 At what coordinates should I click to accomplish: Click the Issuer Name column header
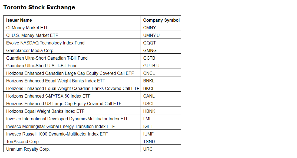[x=19, y=20]
